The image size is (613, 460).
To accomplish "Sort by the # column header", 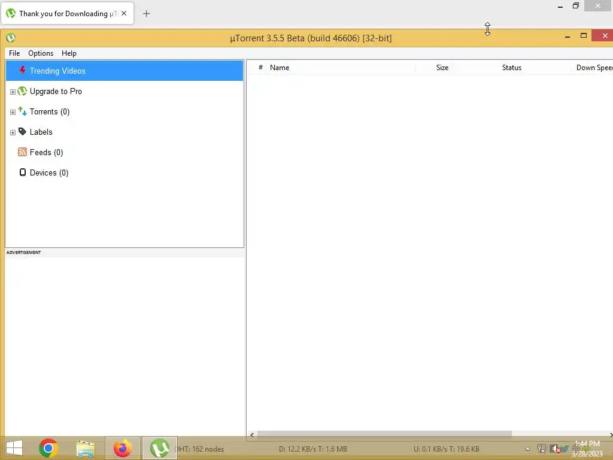I will (x=260, y=67).
